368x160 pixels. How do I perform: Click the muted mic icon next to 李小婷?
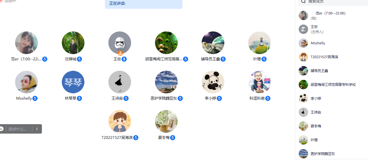click(x=219, y=98)
